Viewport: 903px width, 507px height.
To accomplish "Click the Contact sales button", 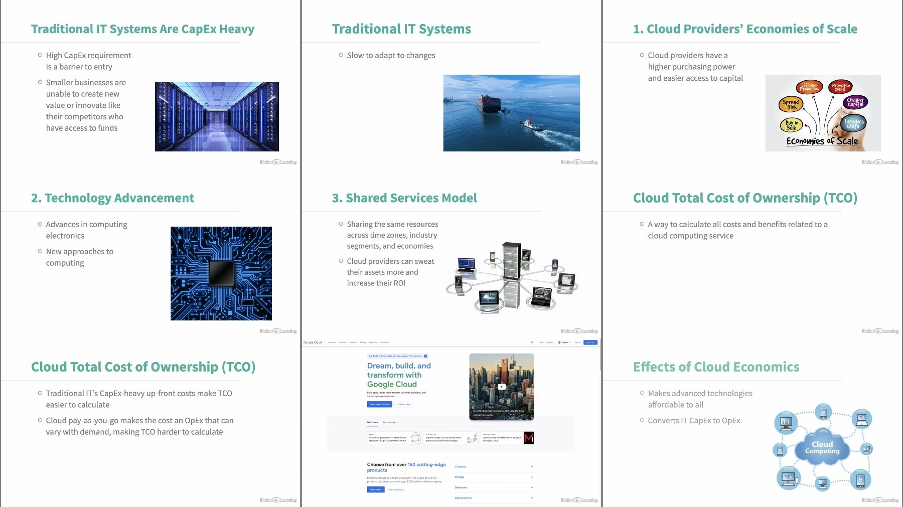I will pyautogui.click(x=404, y=404).
